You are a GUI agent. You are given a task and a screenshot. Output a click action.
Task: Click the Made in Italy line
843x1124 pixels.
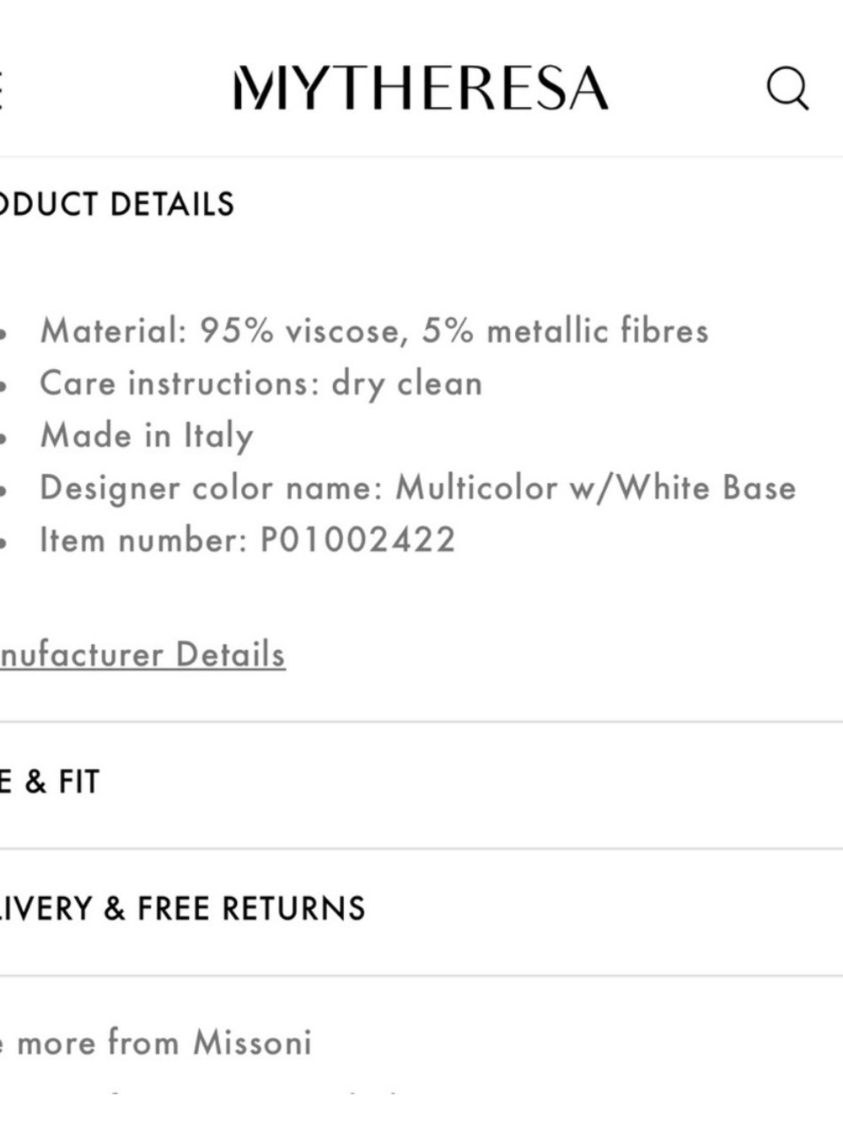point(147,436)
